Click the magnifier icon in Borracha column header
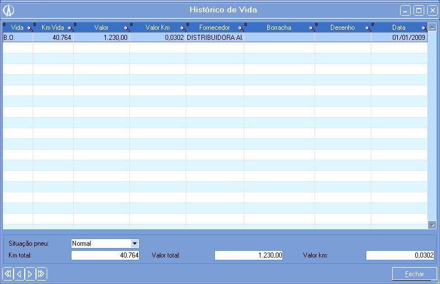The height and width of the screenshot is (284, 440). tap(311, 28)
